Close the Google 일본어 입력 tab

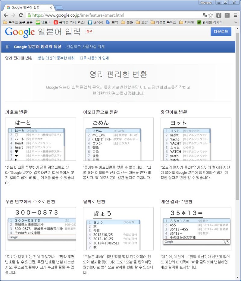point(51,8)
